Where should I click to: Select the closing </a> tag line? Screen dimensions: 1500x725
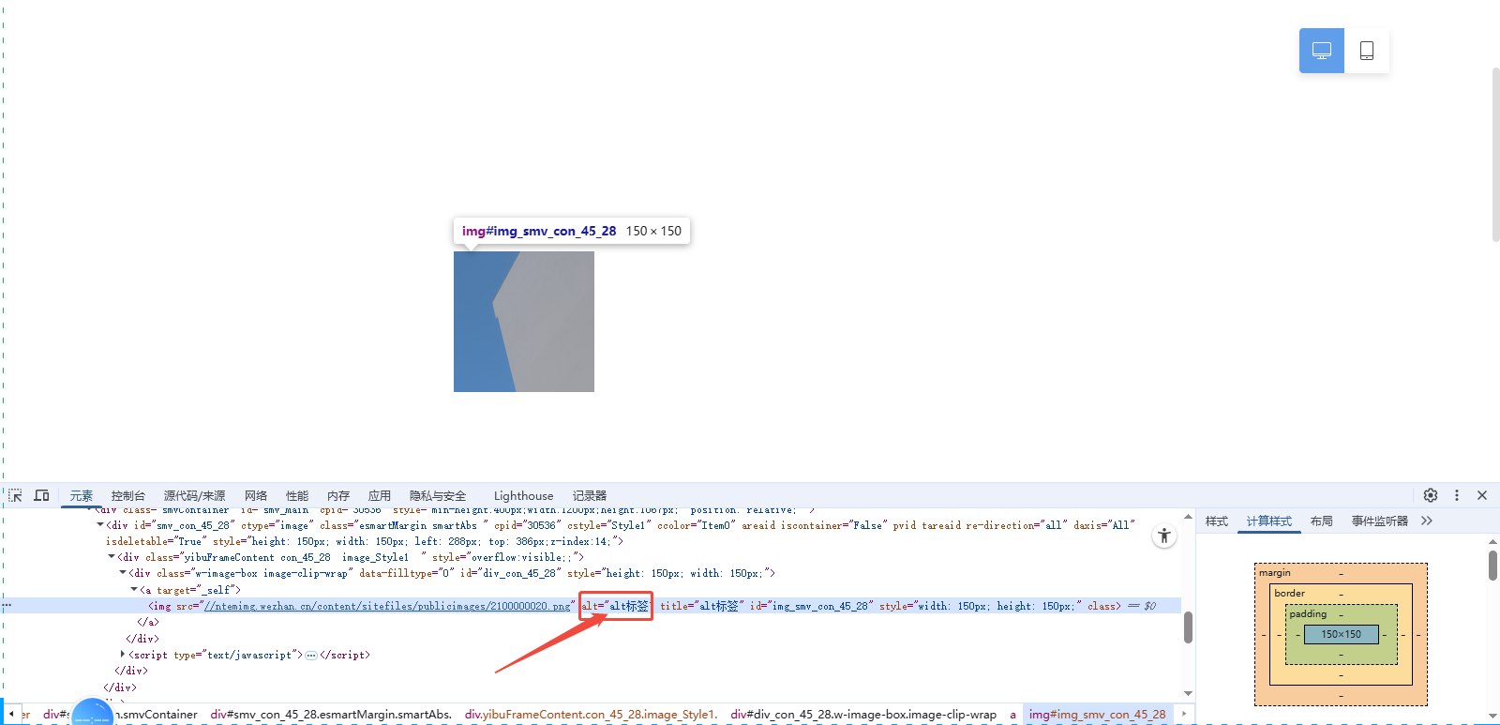tap(148, 622)
